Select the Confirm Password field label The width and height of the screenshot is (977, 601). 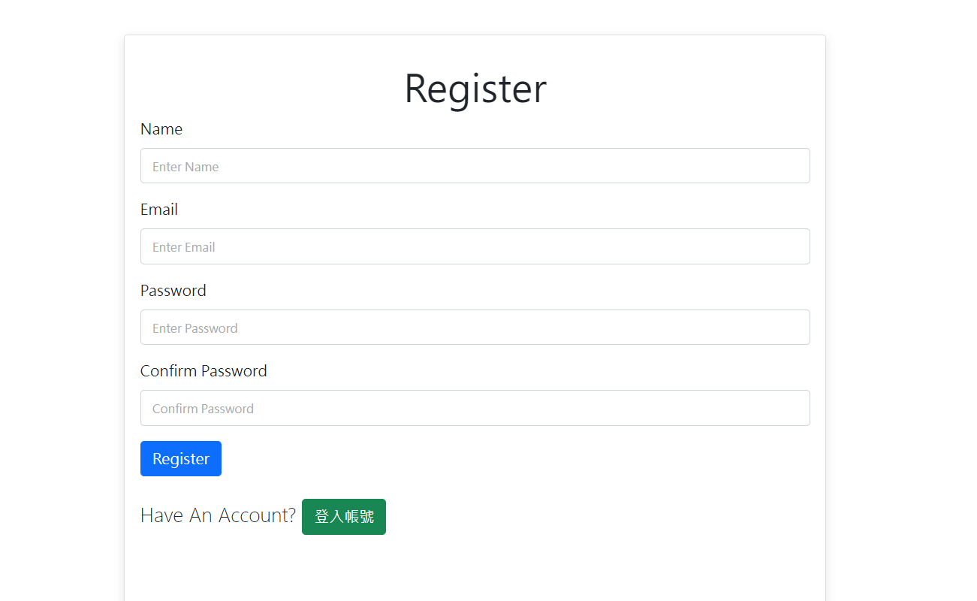point(204,370)
